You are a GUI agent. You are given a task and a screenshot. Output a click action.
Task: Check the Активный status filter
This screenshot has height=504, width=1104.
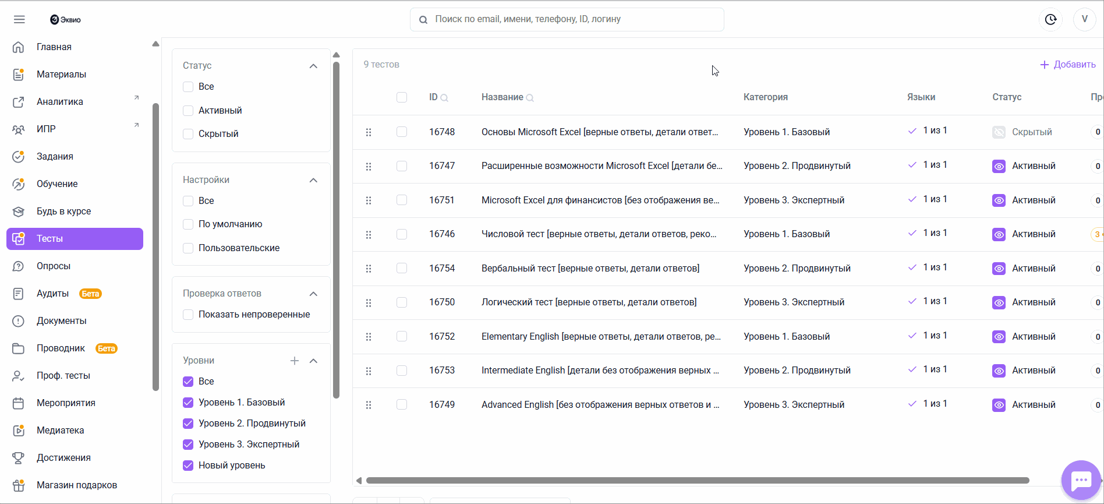tap(188, 110)
